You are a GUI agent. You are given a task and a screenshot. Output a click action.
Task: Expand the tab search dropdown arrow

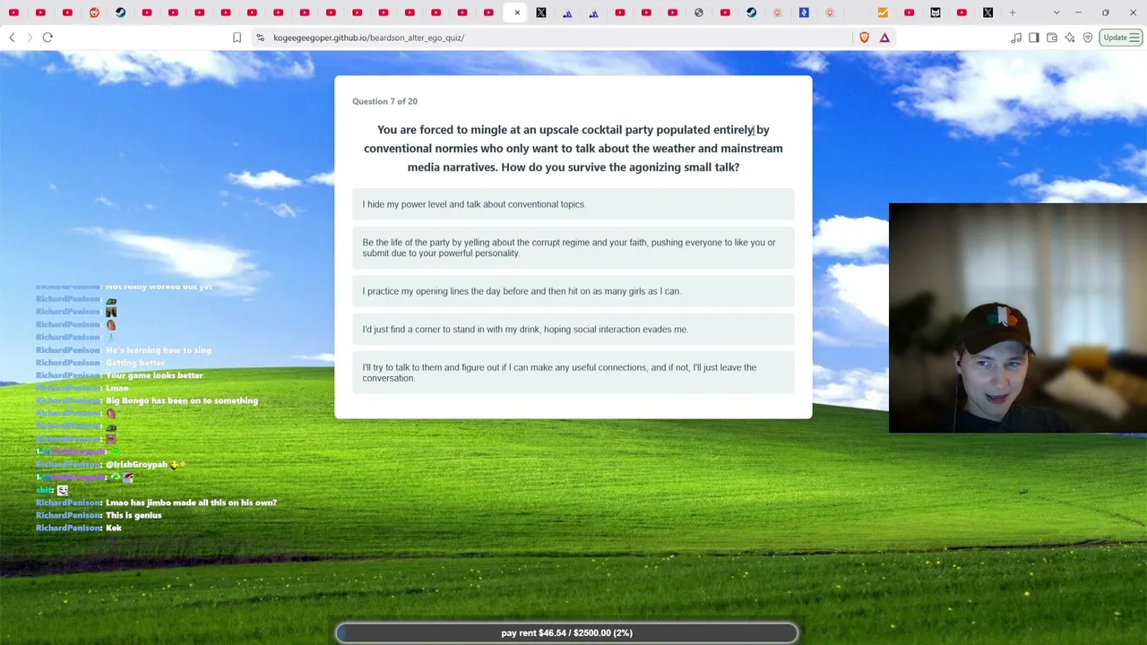click(1056, 13)
